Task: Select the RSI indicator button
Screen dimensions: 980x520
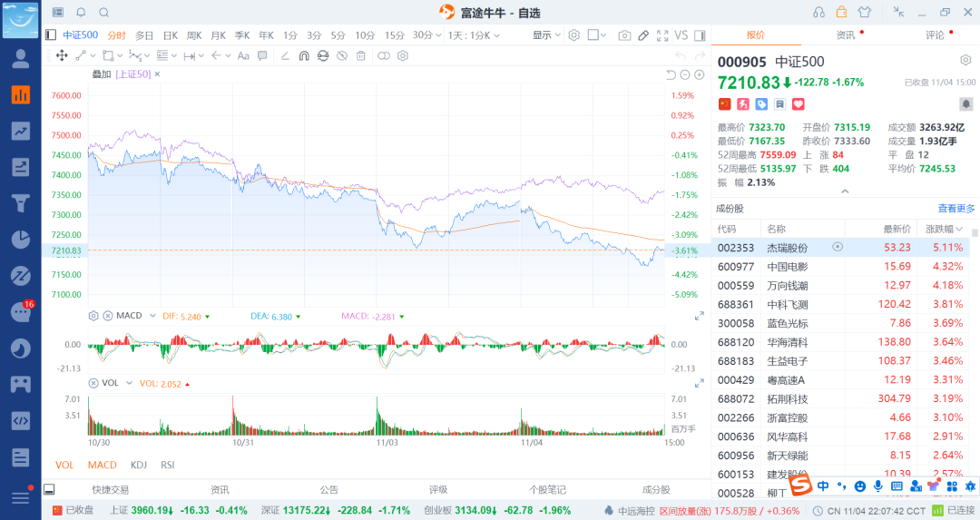Action: pyautogui.click(x=168, y=465)
